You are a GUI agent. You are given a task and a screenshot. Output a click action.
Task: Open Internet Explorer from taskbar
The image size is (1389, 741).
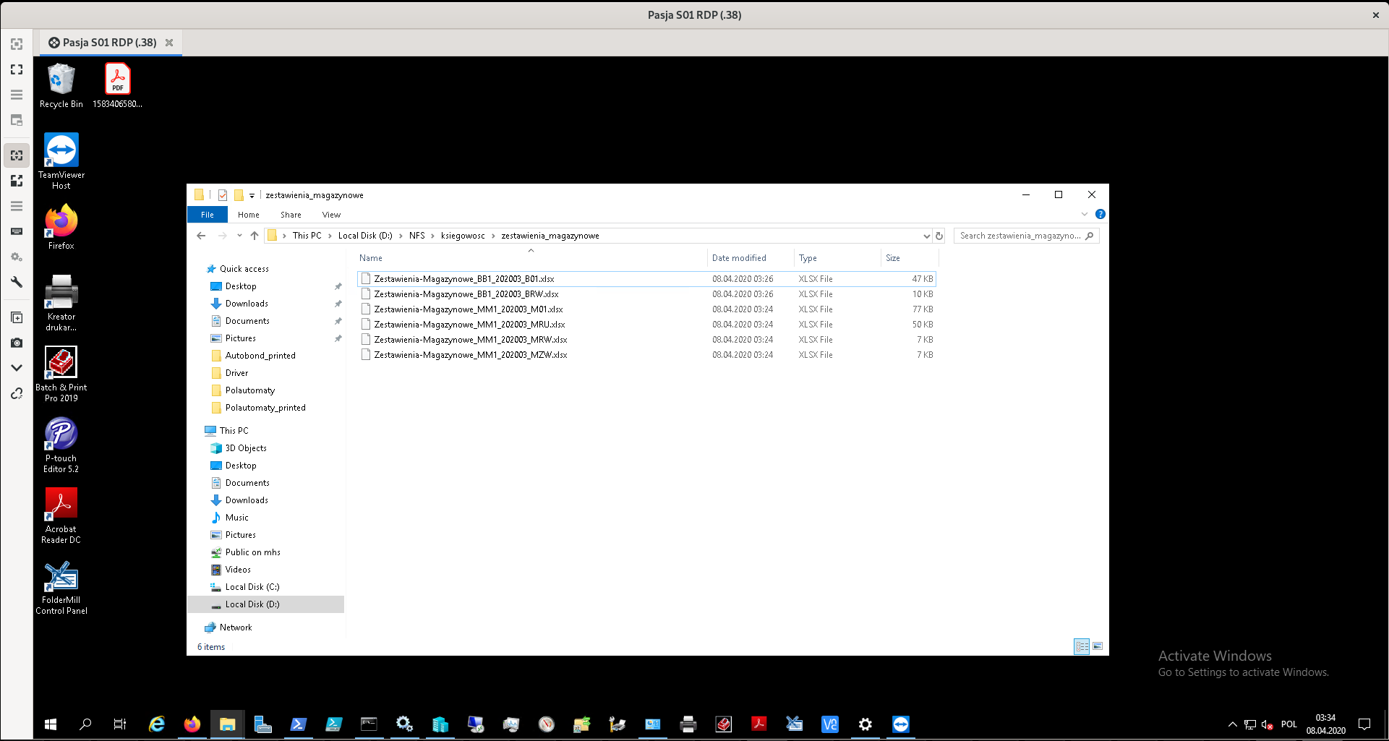pos(156,724)
